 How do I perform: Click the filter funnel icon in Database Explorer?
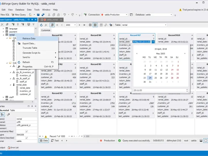(33, 24)
